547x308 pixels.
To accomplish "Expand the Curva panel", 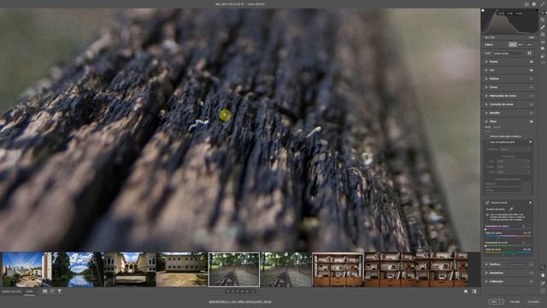I will pyautogui.click(x=486, y=87).
